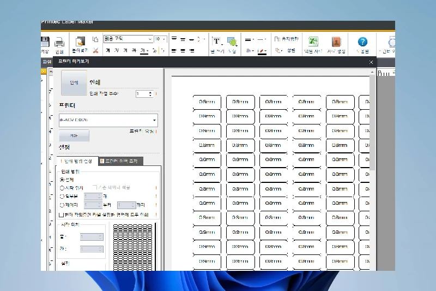Expand the font name dropdown
Screen dimensions: 436x291
coord(150,39)
